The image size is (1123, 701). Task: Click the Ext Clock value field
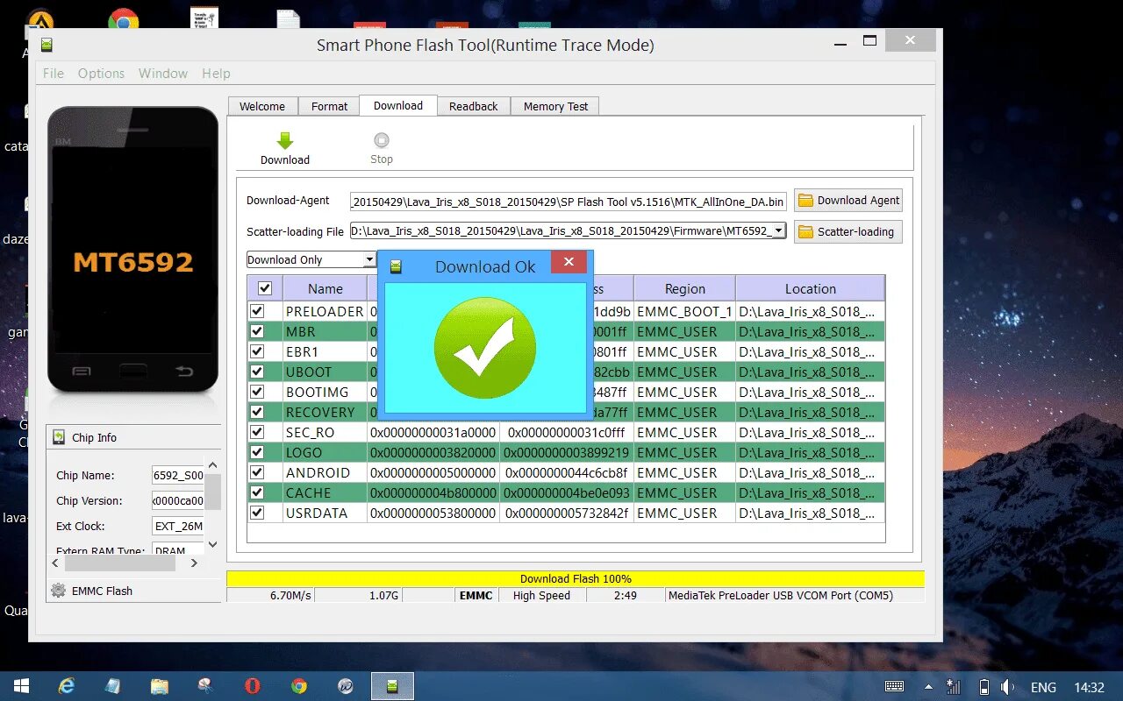point(178,527)
